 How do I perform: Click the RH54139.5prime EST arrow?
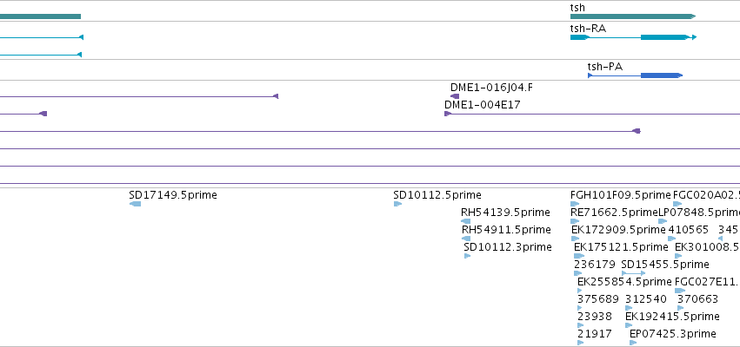(x=466, y=221)
